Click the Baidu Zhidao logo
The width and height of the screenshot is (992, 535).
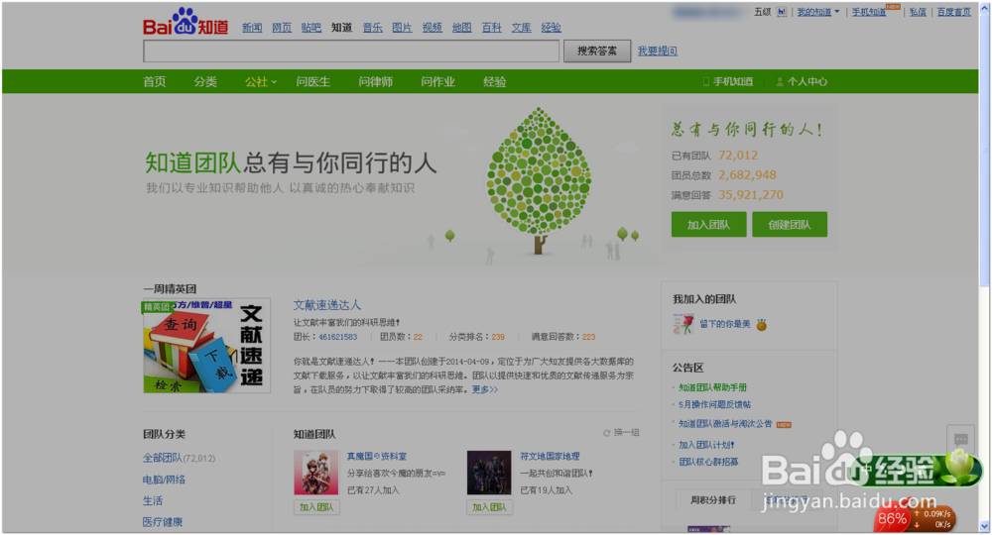(x=186, y=22)
